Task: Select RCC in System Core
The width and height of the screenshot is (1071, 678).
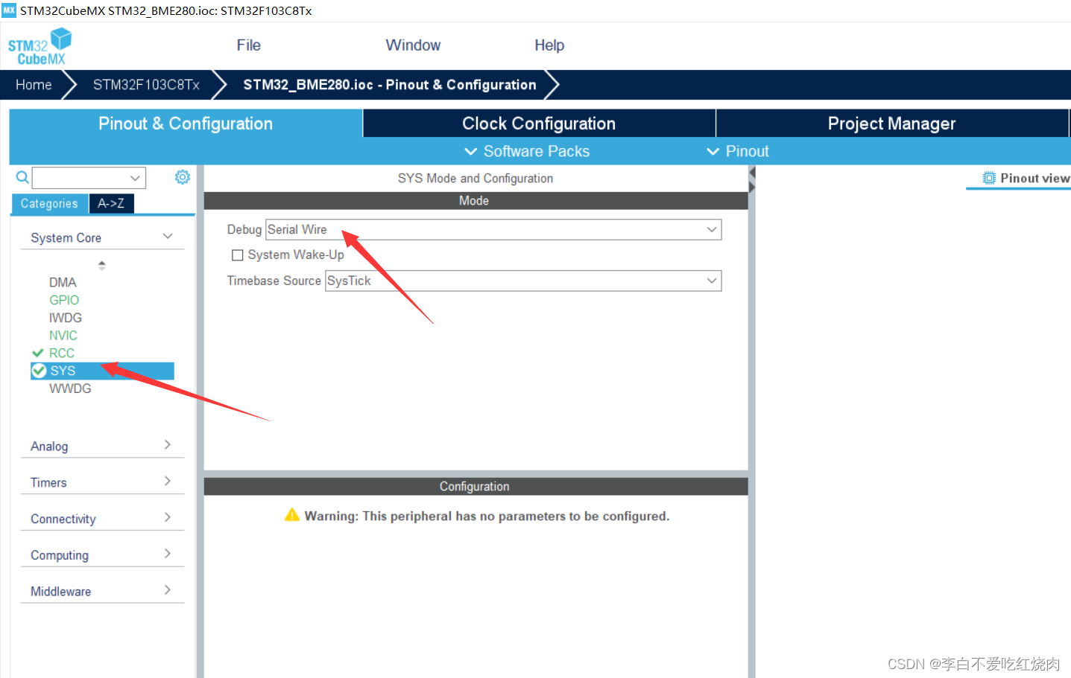Action: (62, 353)
